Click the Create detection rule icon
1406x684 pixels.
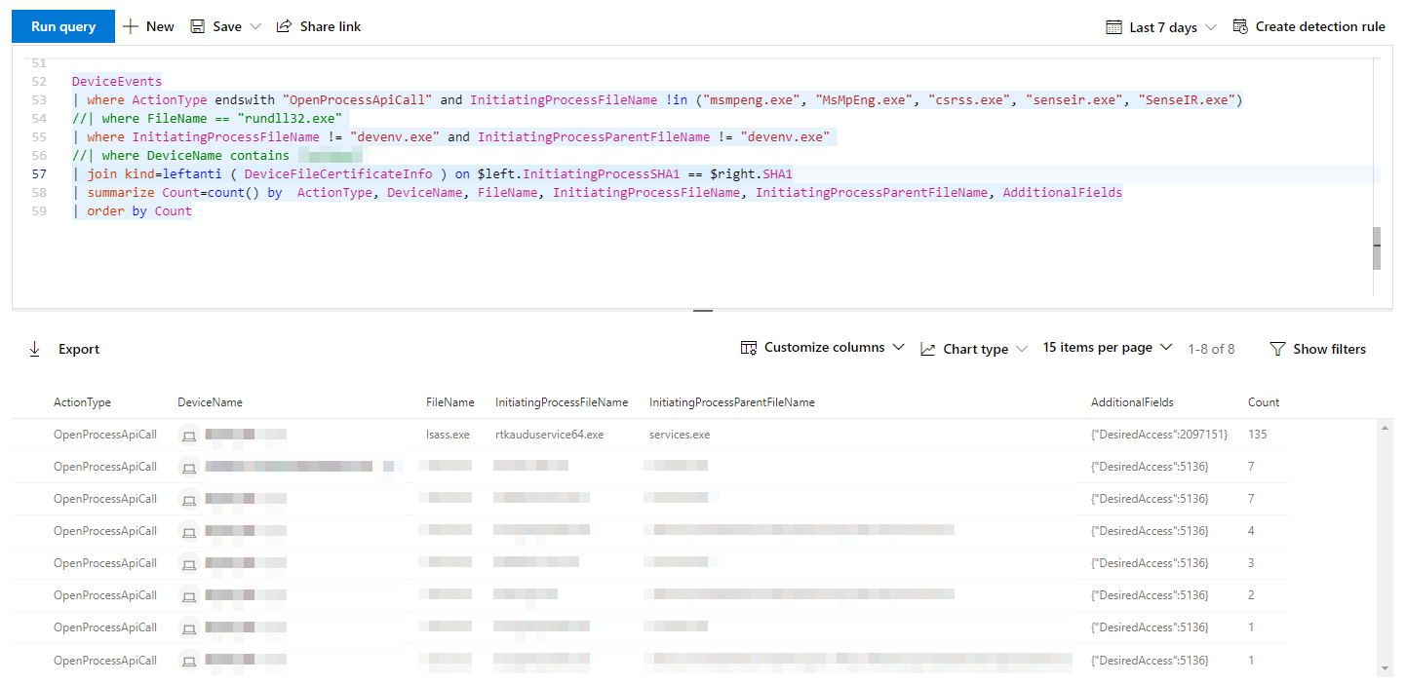tap(1240, 26)
